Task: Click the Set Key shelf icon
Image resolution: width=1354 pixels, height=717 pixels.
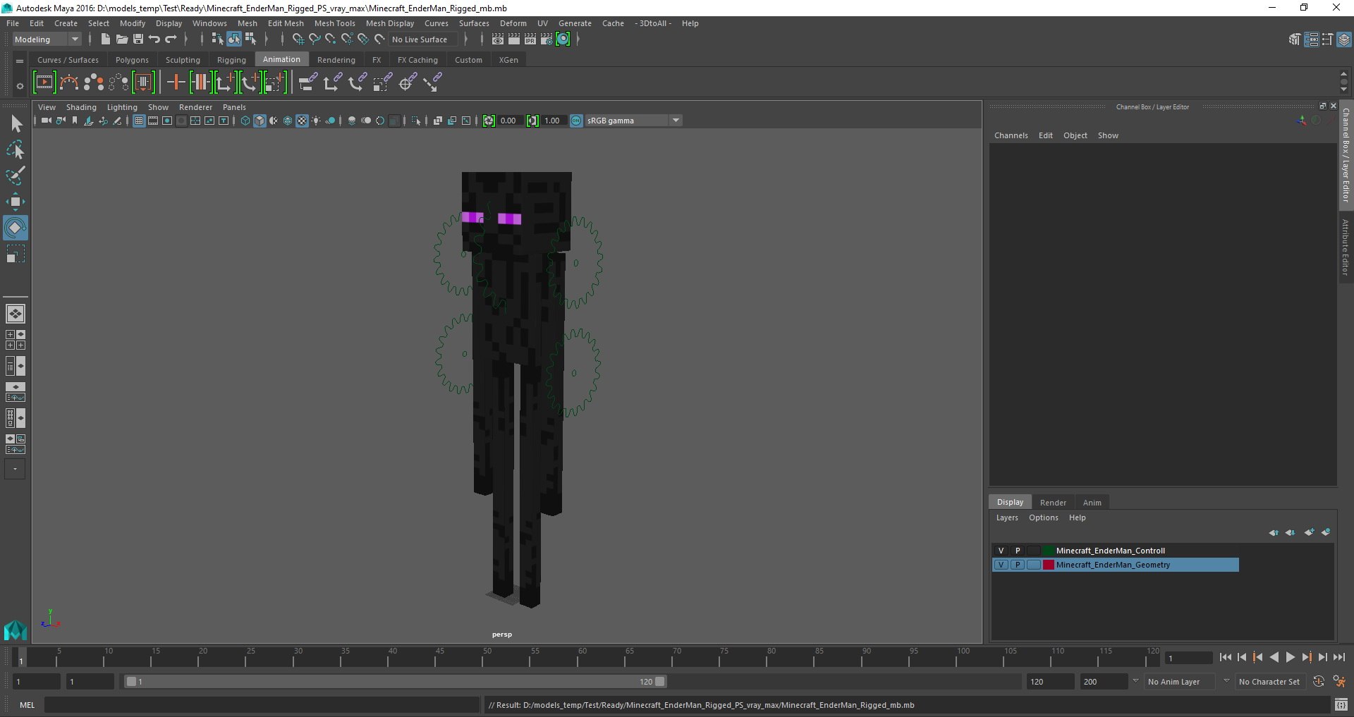Action: pyautogui.click(x=176, y=82)
